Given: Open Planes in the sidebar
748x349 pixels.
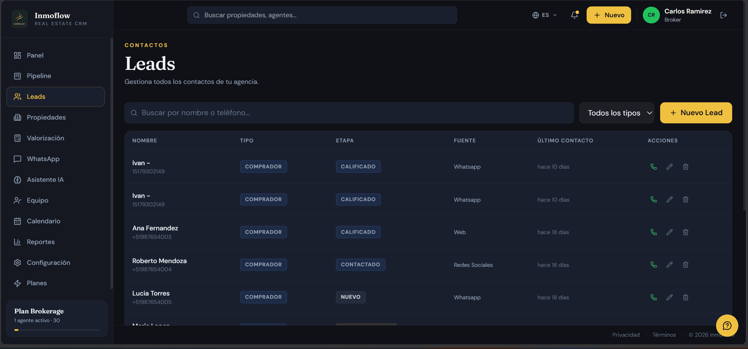Looking at the screenshot, I should click(x=56, y=283).
